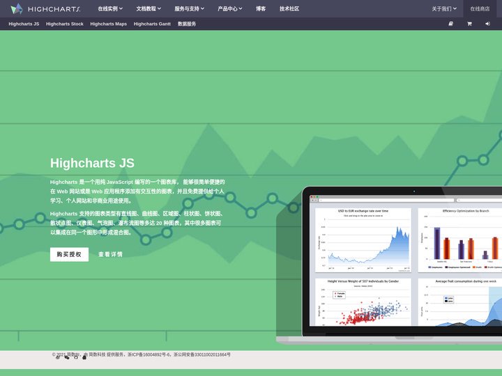Open the GitHub icon in the footer
Screen dimensions: 502x376
(x=76, y=357)
